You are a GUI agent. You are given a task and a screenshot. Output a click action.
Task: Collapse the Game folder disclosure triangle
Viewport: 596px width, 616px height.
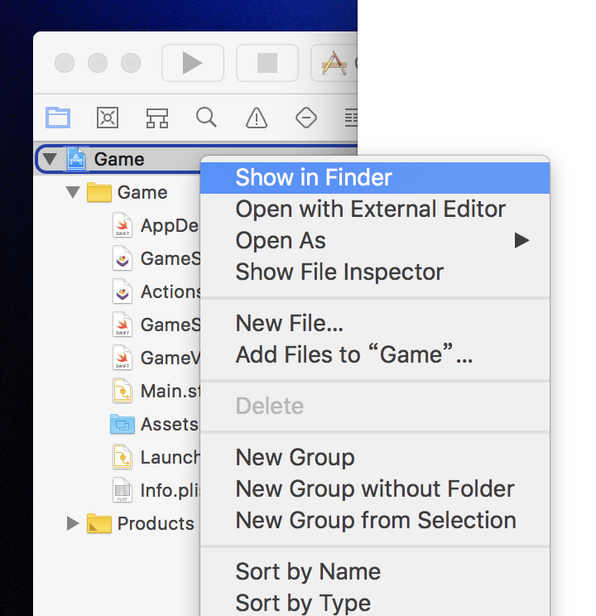tap(73, 192)
